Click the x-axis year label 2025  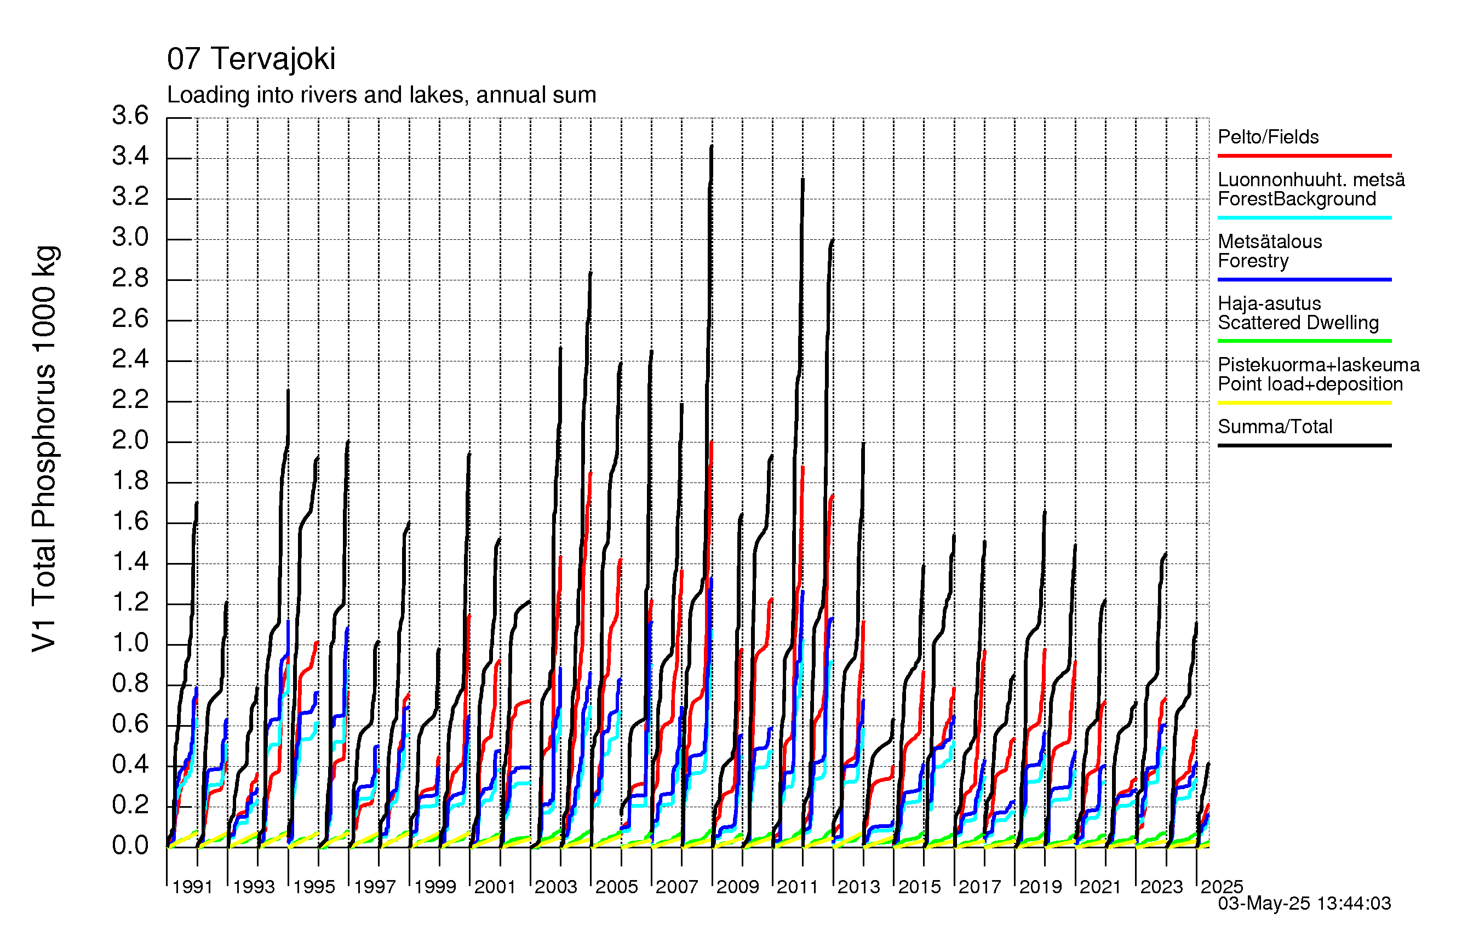coord(1222,887)
